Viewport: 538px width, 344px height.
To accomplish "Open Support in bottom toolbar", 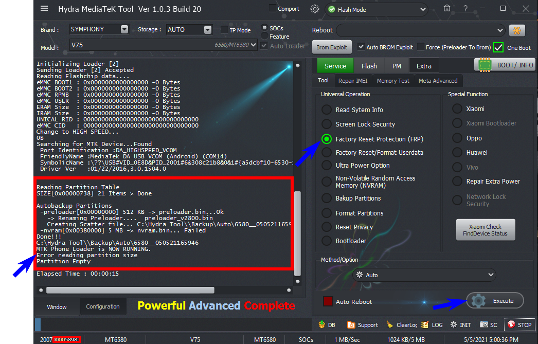I will [363, 324].
